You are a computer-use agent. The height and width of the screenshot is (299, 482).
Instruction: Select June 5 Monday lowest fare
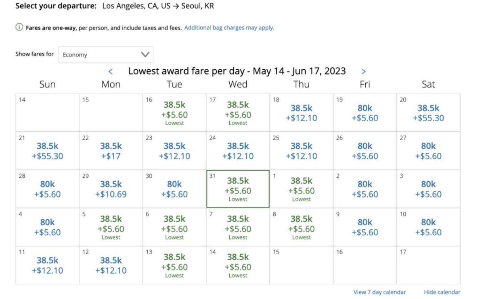(x=111, y=227)
